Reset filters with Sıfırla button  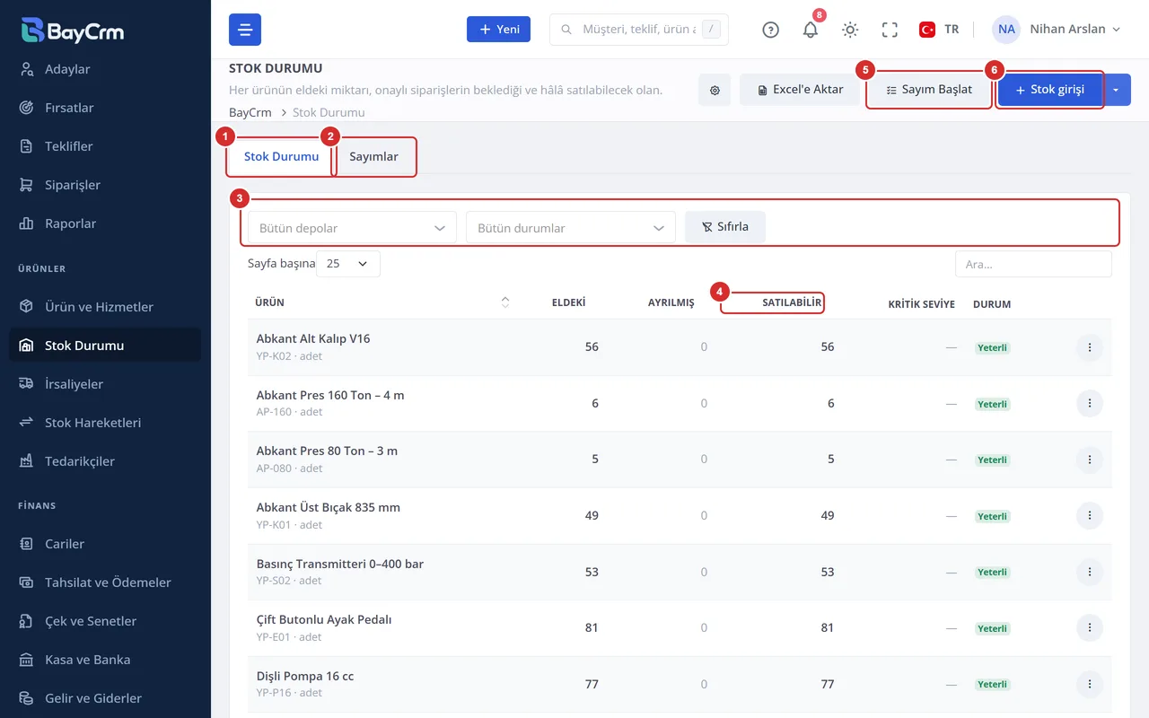click(x=725, y=227)
